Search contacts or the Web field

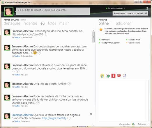coord(130,13)
